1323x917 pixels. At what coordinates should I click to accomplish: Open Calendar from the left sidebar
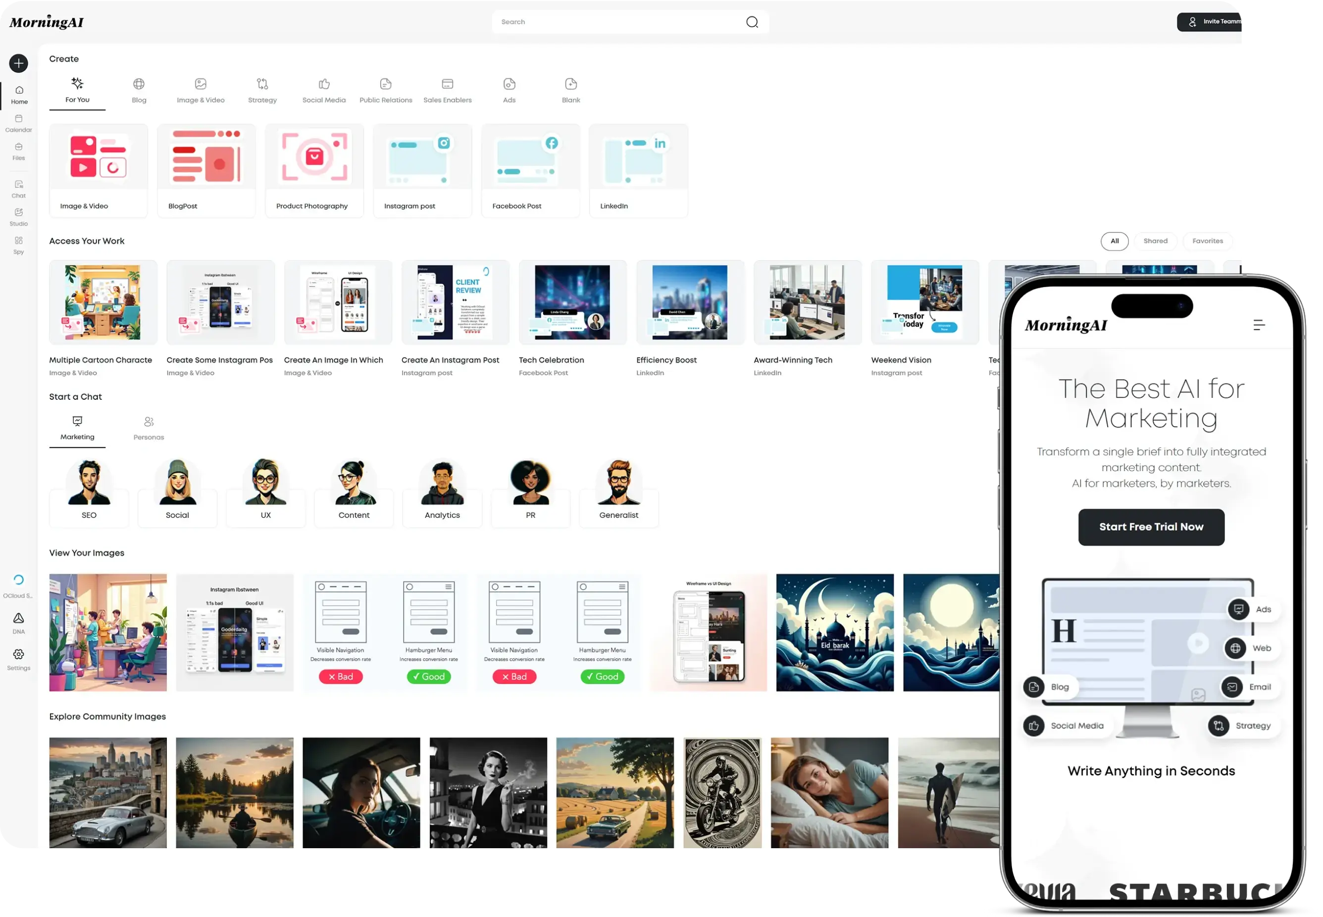tap(18, 123)
